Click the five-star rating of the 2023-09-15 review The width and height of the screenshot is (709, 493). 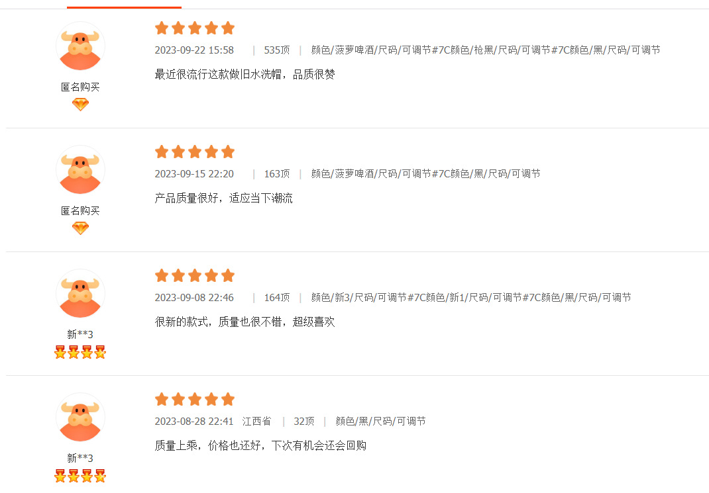pos(195,152)
